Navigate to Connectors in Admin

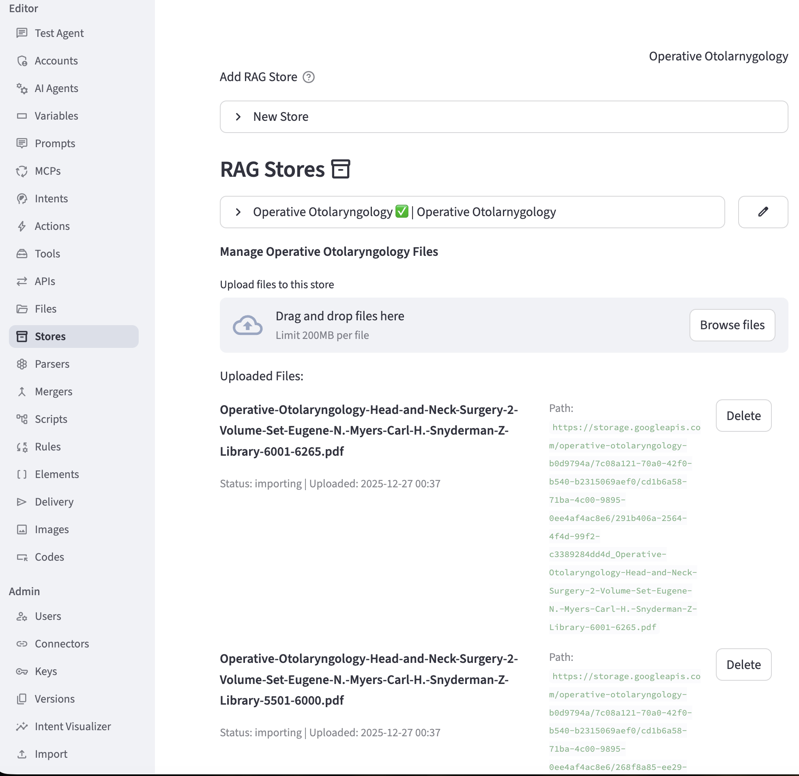pyautogui.click(x=62, y=643)
